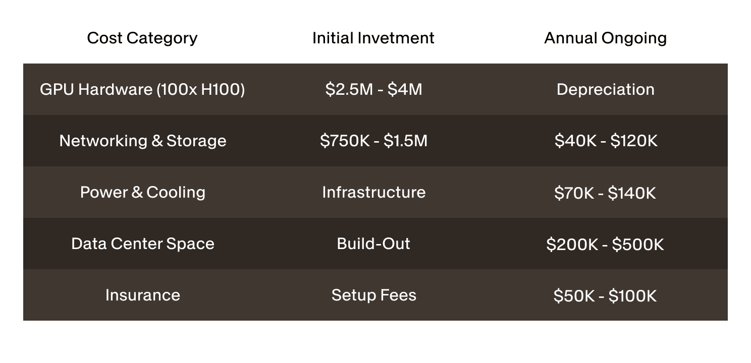The height and width of the screenshot is (363, 751).
Task: Select the GPU Hardware (100x H100) cell
Action: (142, 90)
